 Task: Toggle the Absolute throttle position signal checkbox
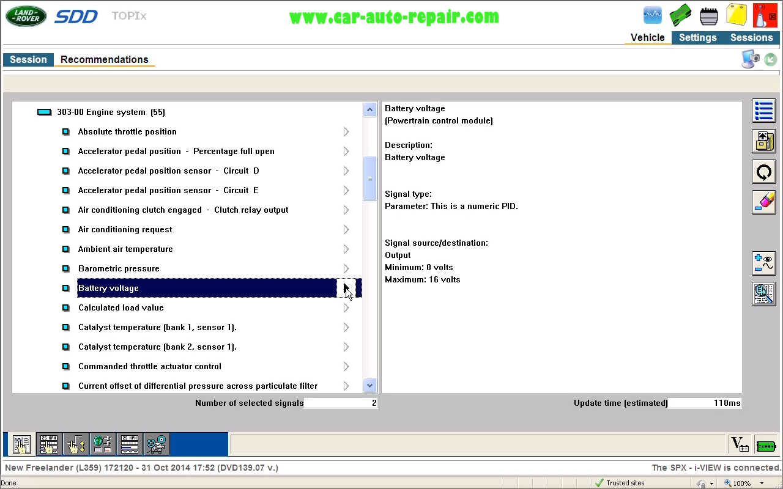point(65,132)
